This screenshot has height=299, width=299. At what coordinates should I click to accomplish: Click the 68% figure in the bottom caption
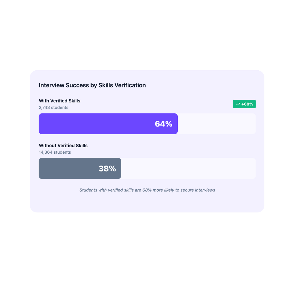click(146, 190)
